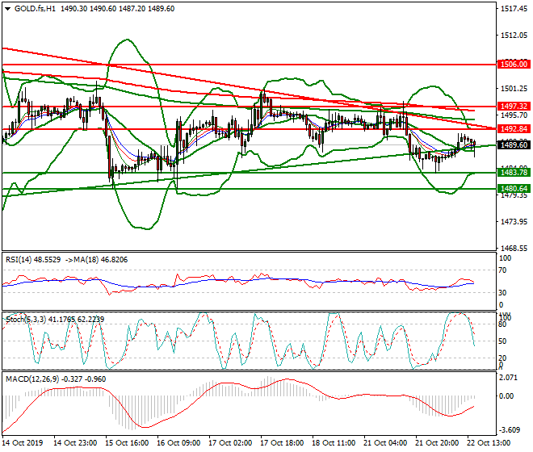Click the RSI scale value 70
The image size is (533, 452).
(x=502, y=270)
